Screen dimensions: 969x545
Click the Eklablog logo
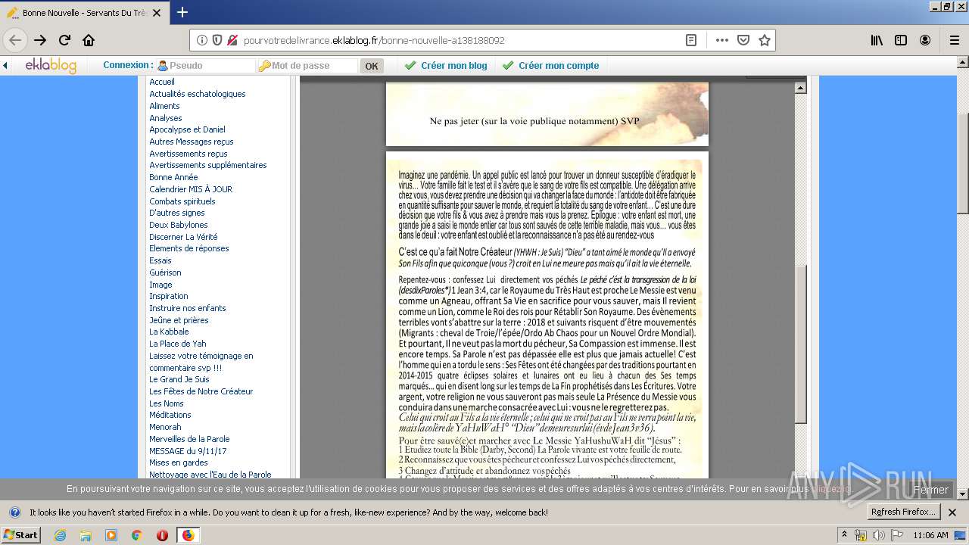[x=51, y=66]
